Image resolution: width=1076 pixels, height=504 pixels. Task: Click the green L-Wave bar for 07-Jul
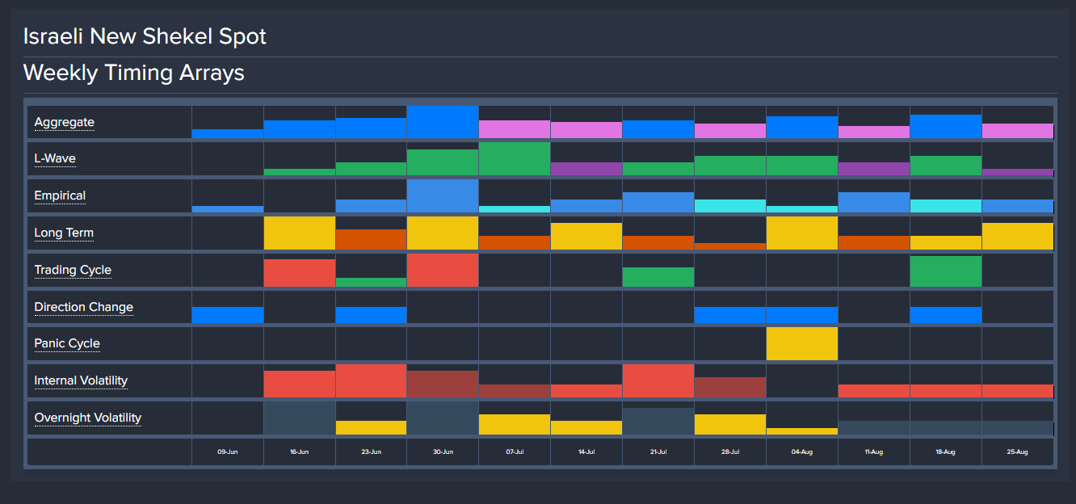point(515,159)
